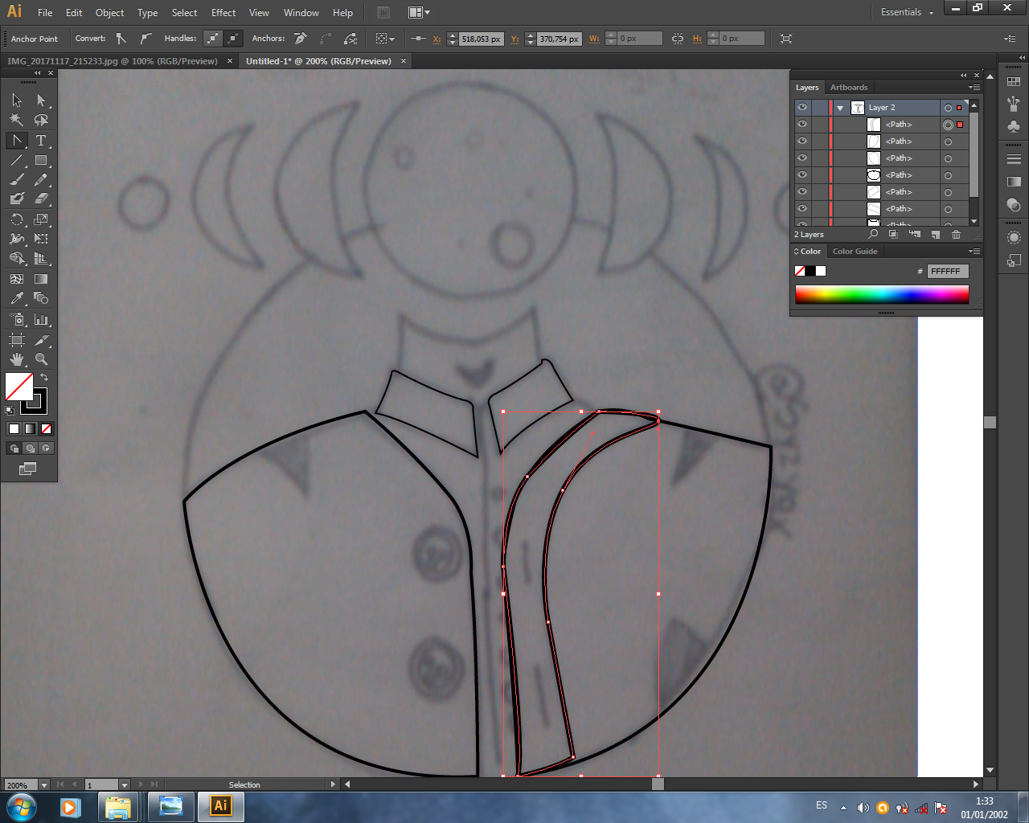This screenshot has height=823, width=1029.
Task: Open the zoom level dropdown at 200%
Action: 44,784
